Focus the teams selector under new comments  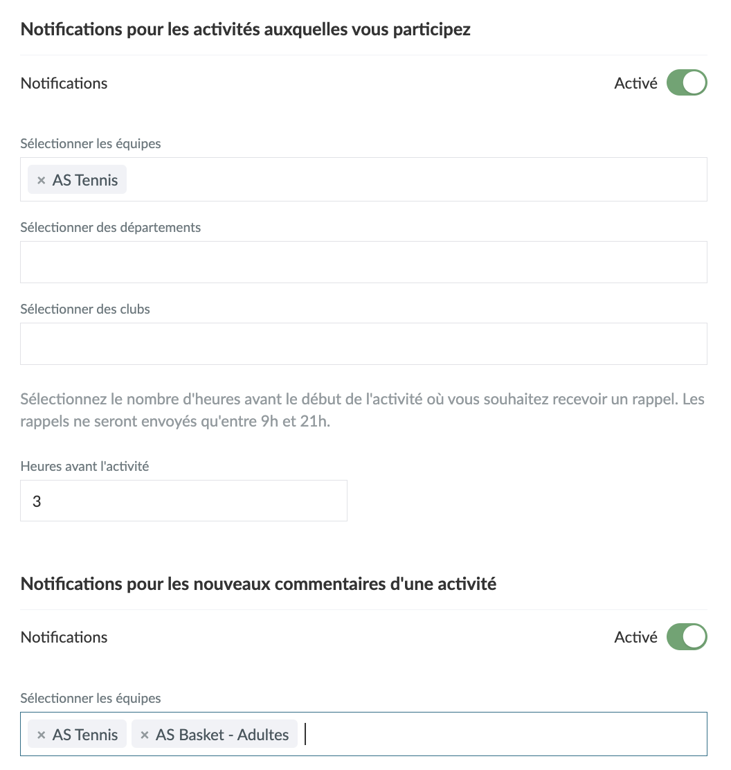(363, 734)
